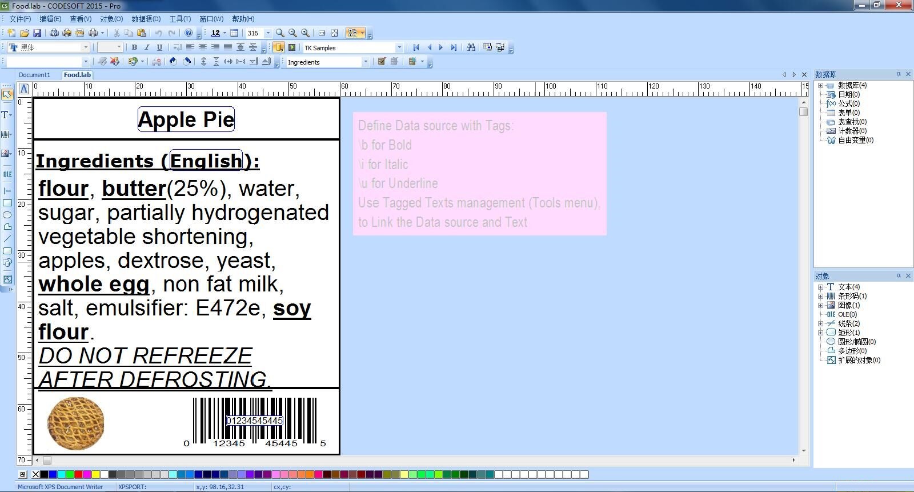914x492 pixels.
Task: Pick the red color swatch in palette
Action: point(78,474)
